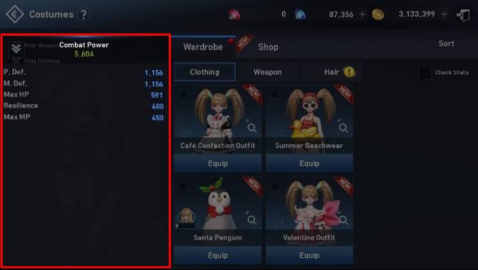Favorite the Valentine Outfit star
478x270 pixels.
coord(275,186)
